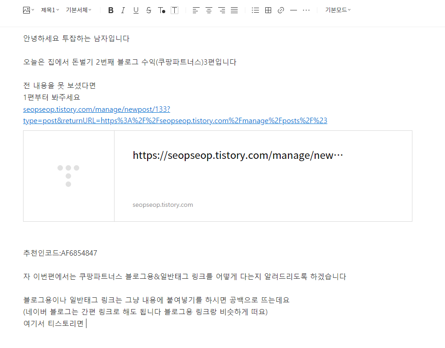445x348 pixels.
Task: Toggle italic formatting
Action: (x=123, y=10)
